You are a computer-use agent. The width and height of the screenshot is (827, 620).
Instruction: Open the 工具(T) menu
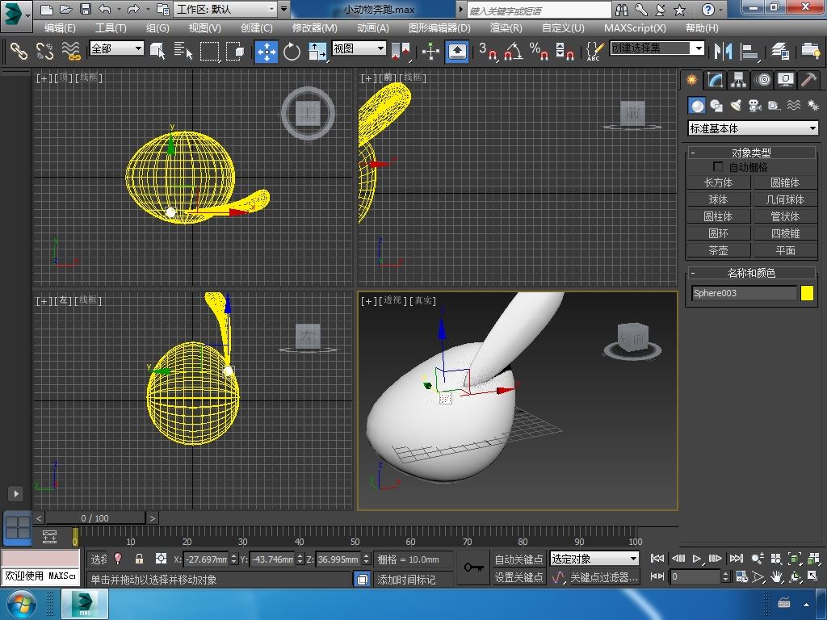tap(110, 28)
